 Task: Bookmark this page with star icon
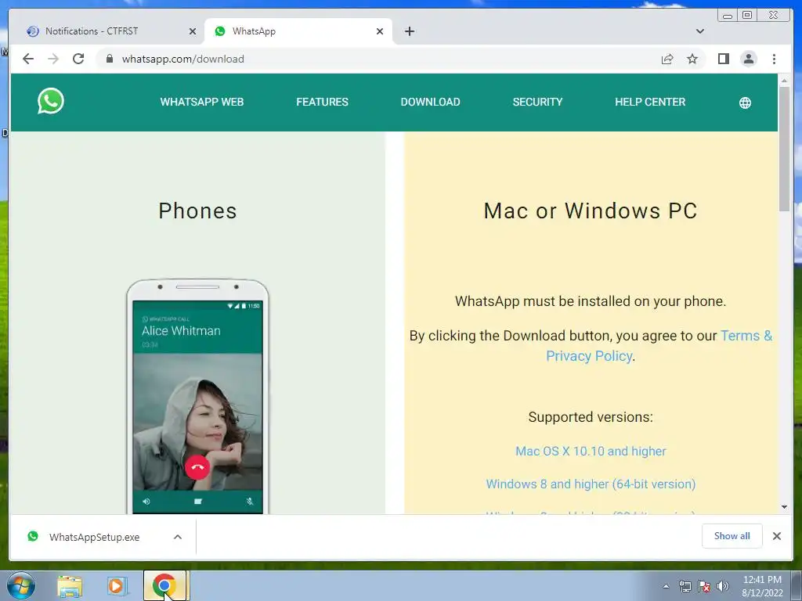point(692,59)
